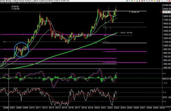
Task: Select the 1.000 Fibonacci level label
Action: (x=103, y=43)
